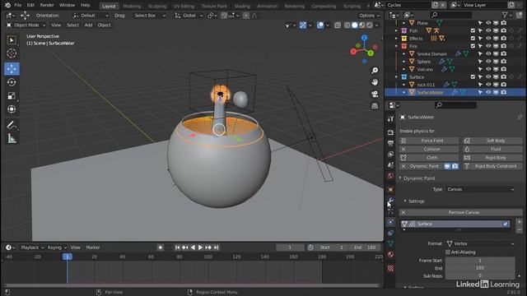Open the Format Vertex dropdown
Viewport: 527px width, 296px height.
tap(480, 243)
